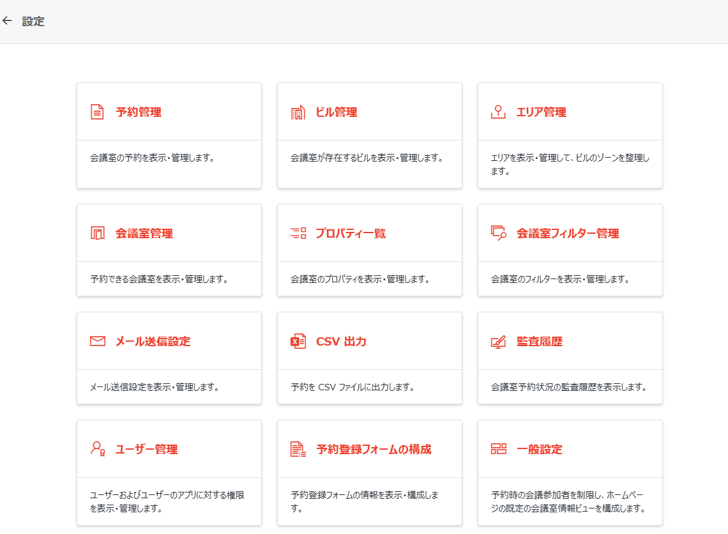Click the 会議室管理 room icon
Viewport: 728px width, 534px height.
tap(98, 233)
